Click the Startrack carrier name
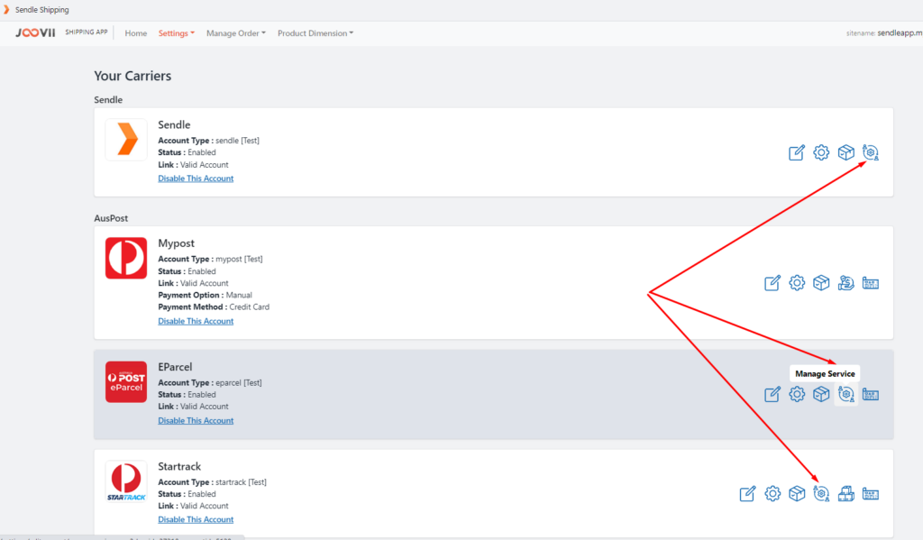Viewport: 923px width, 540px height. (179, 466)
